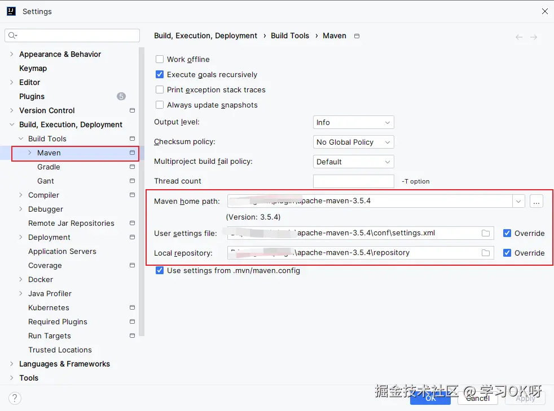This screenshot has width=554, height=411.
Task: Click the Apply button
Action: point(525,398)
